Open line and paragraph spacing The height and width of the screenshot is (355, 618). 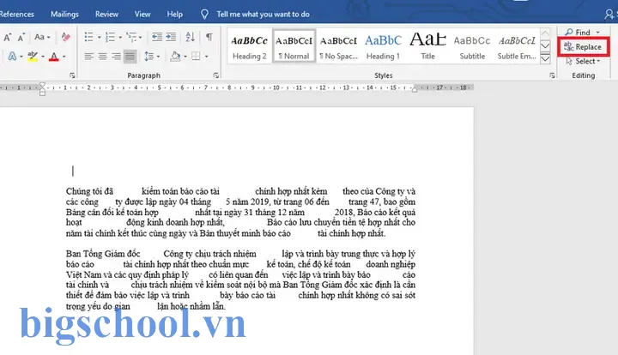click(149, 57)
